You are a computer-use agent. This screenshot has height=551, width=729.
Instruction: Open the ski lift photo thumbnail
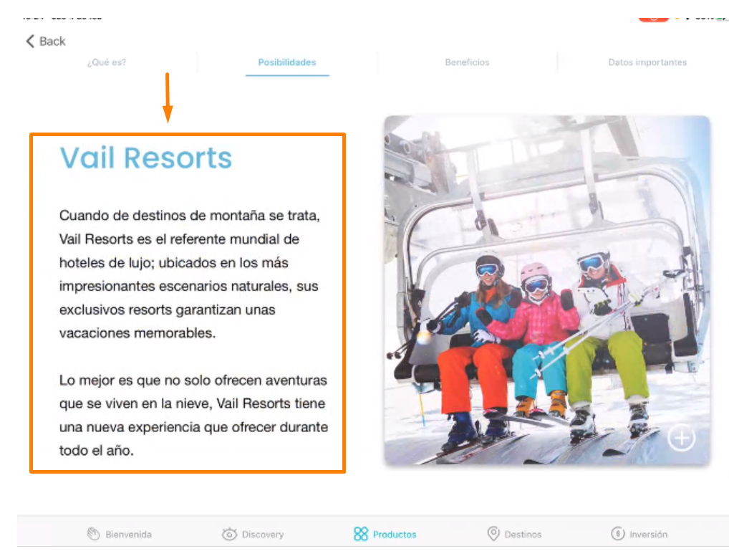click(x=547, y=290)
